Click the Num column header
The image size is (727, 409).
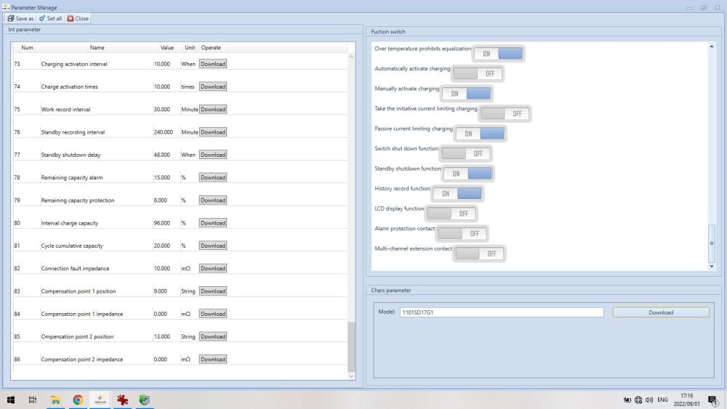pyautogui.click(x=27, y=48)
